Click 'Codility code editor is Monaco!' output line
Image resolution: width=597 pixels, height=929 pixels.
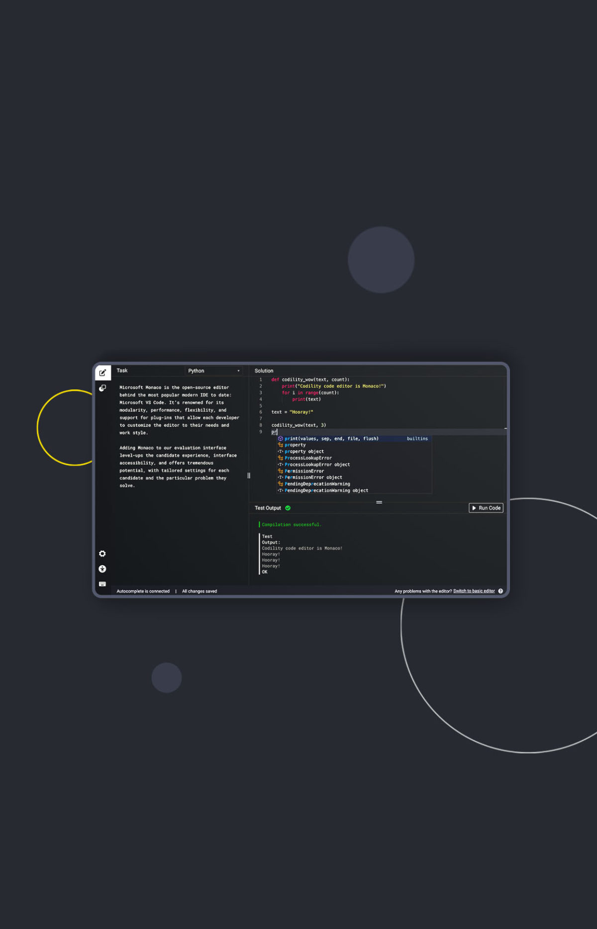(302, 549)
